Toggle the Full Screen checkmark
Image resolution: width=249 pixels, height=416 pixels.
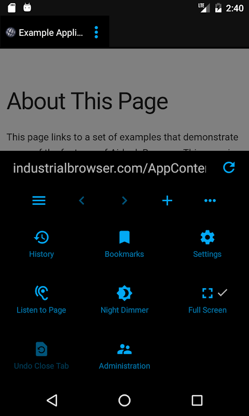pos(223,293)
